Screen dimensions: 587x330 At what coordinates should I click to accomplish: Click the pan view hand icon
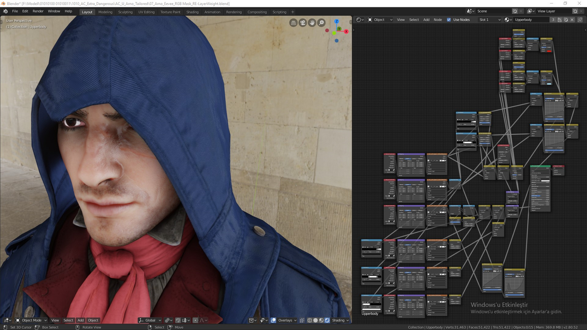[x=312, y=23]
